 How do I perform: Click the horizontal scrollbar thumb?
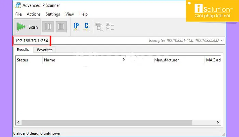(107, 122)
